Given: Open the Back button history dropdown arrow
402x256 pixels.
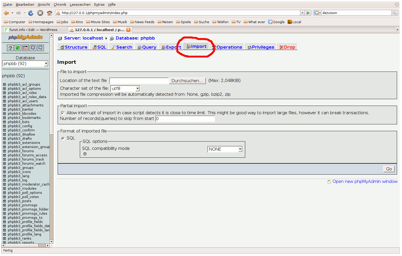Looking at the screenshot, I should point(12,13).
